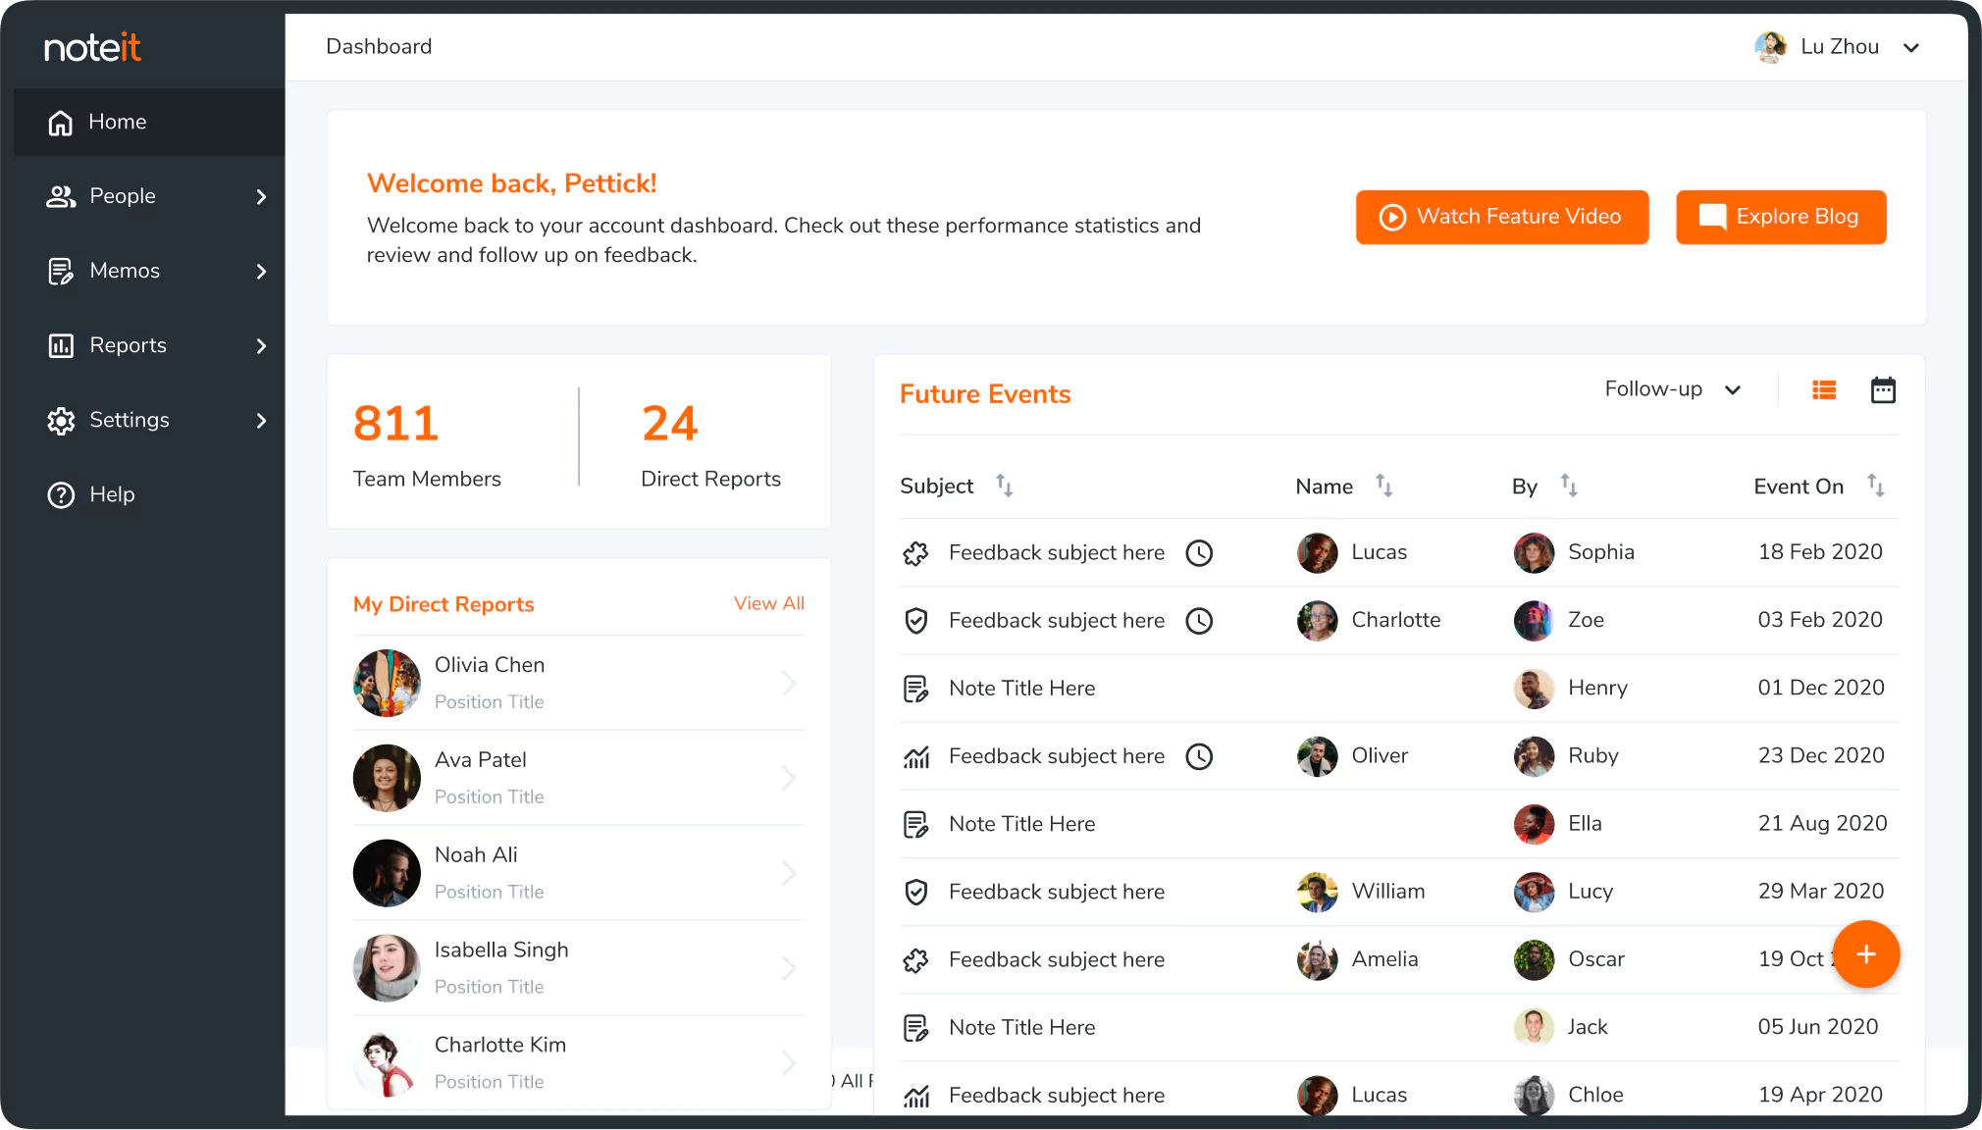1982x1130 pixels.
Task: Click View All under My Direct Reports
Action: (x=768, y=603)
